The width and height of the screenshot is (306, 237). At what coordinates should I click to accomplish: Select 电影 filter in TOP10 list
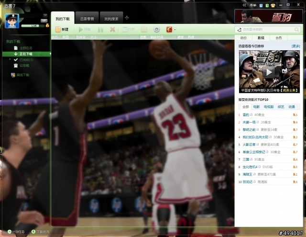[x=256, y=107]
